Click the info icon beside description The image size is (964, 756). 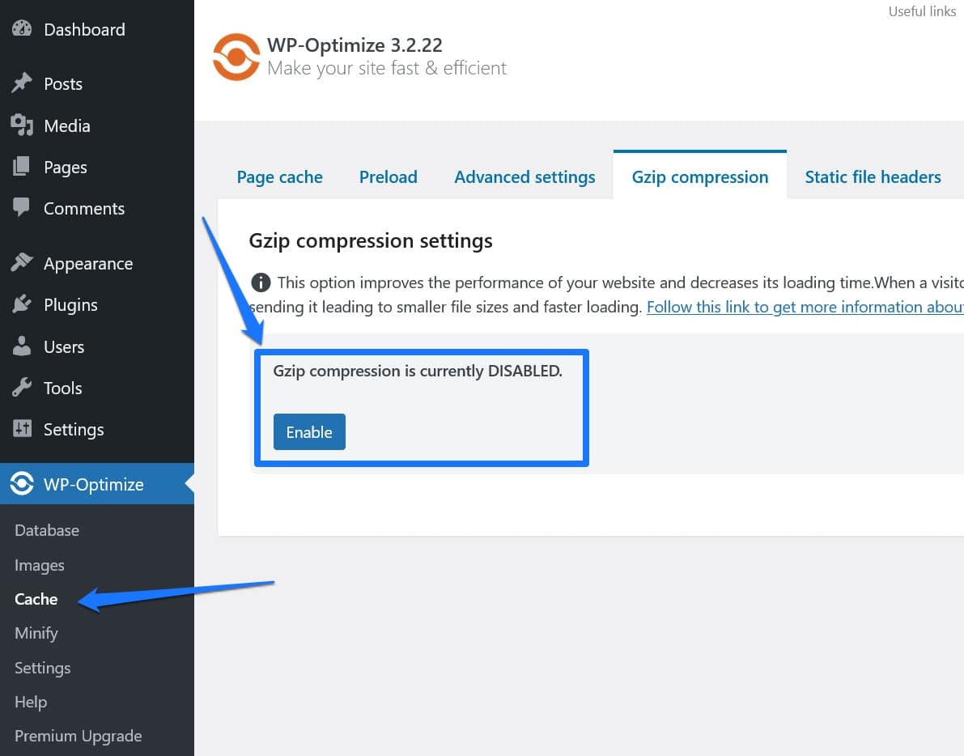261,282
